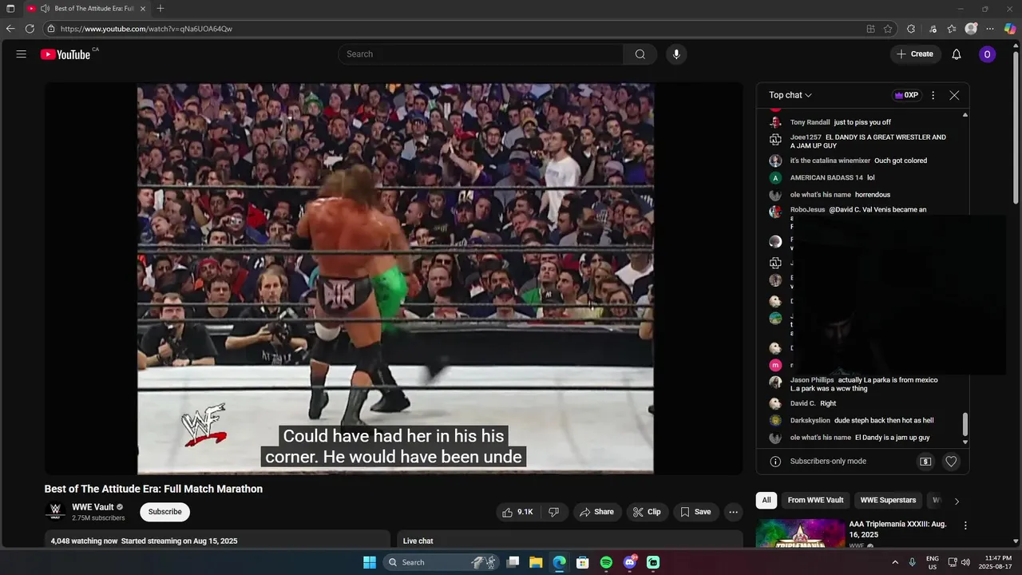This screenshot has width=1022, height=575.
Task: Open the 0XP crown points badge
Action: [x=906, y=95]
